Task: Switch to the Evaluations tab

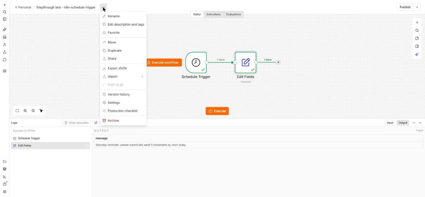Action: pyautogui.click(x=233, y=14)
